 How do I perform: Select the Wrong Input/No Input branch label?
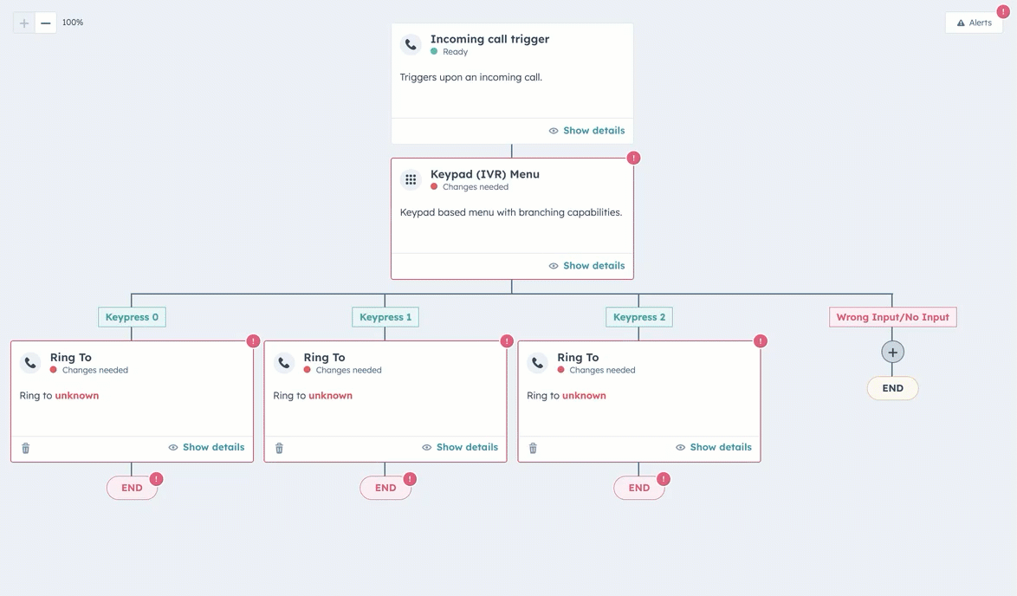(892, 317)
